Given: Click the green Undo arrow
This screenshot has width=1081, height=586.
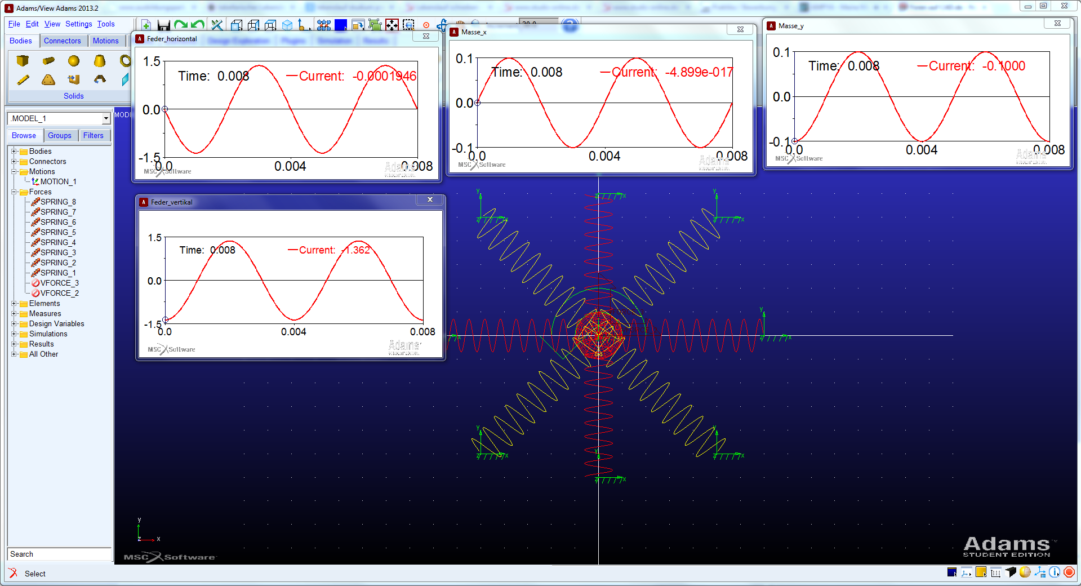Looking at the screenshot, I should click(198, 25).
